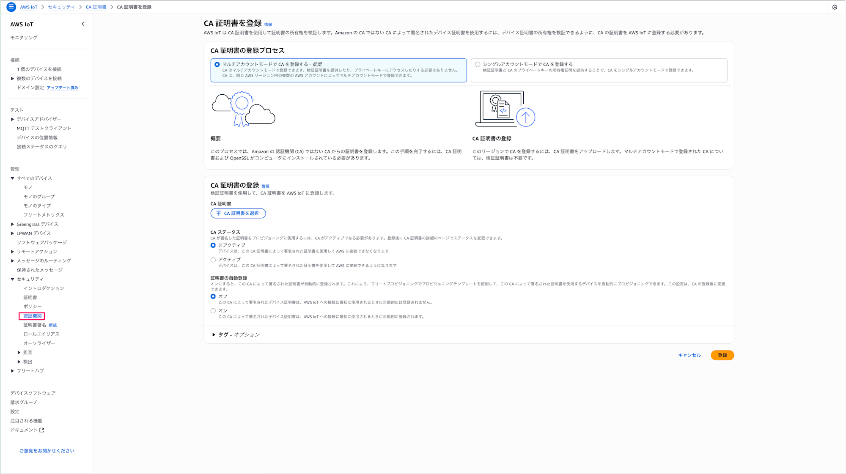The height and width of the screenshot is (474, 846).
Task: Open ソフトウェアパッケージ
Action: (42, 243)
